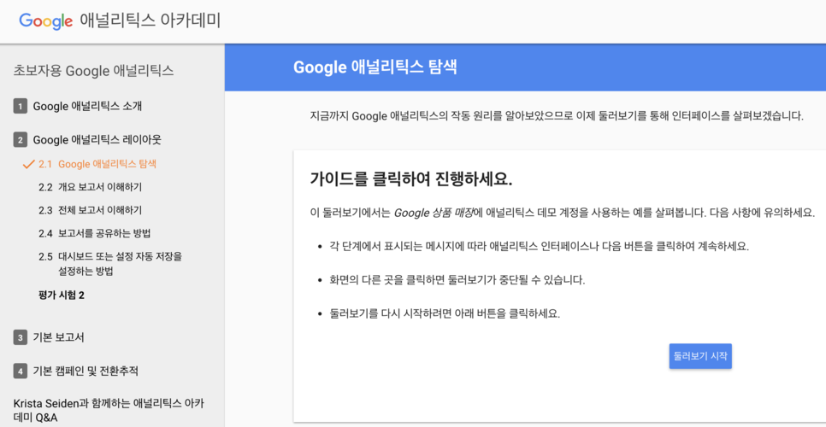Click bullet text starting 둘러보기를 다시 시작하려면
826x427 pixels.
point(445,314)
